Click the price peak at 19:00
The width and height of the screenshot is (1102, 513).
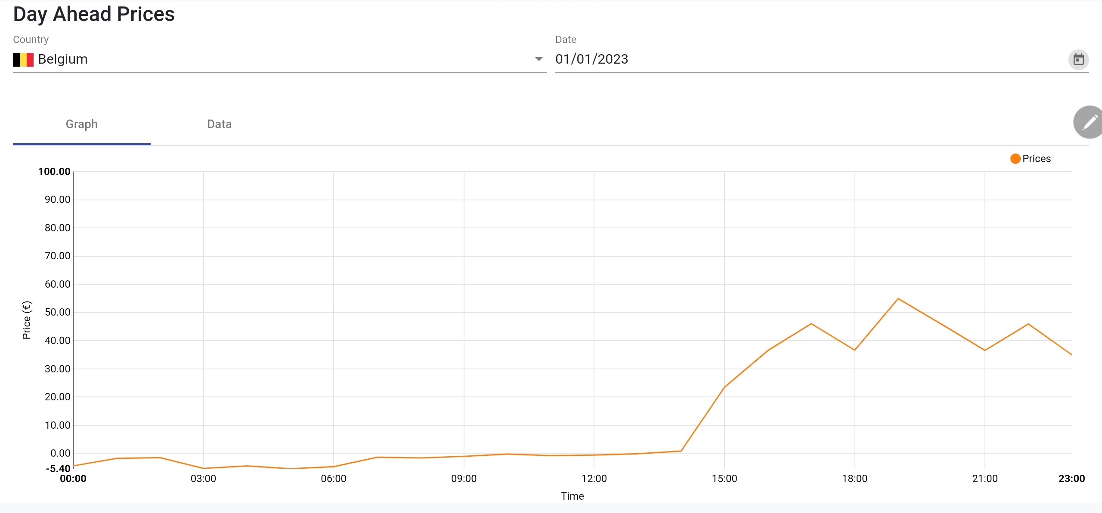click(898, 299)
